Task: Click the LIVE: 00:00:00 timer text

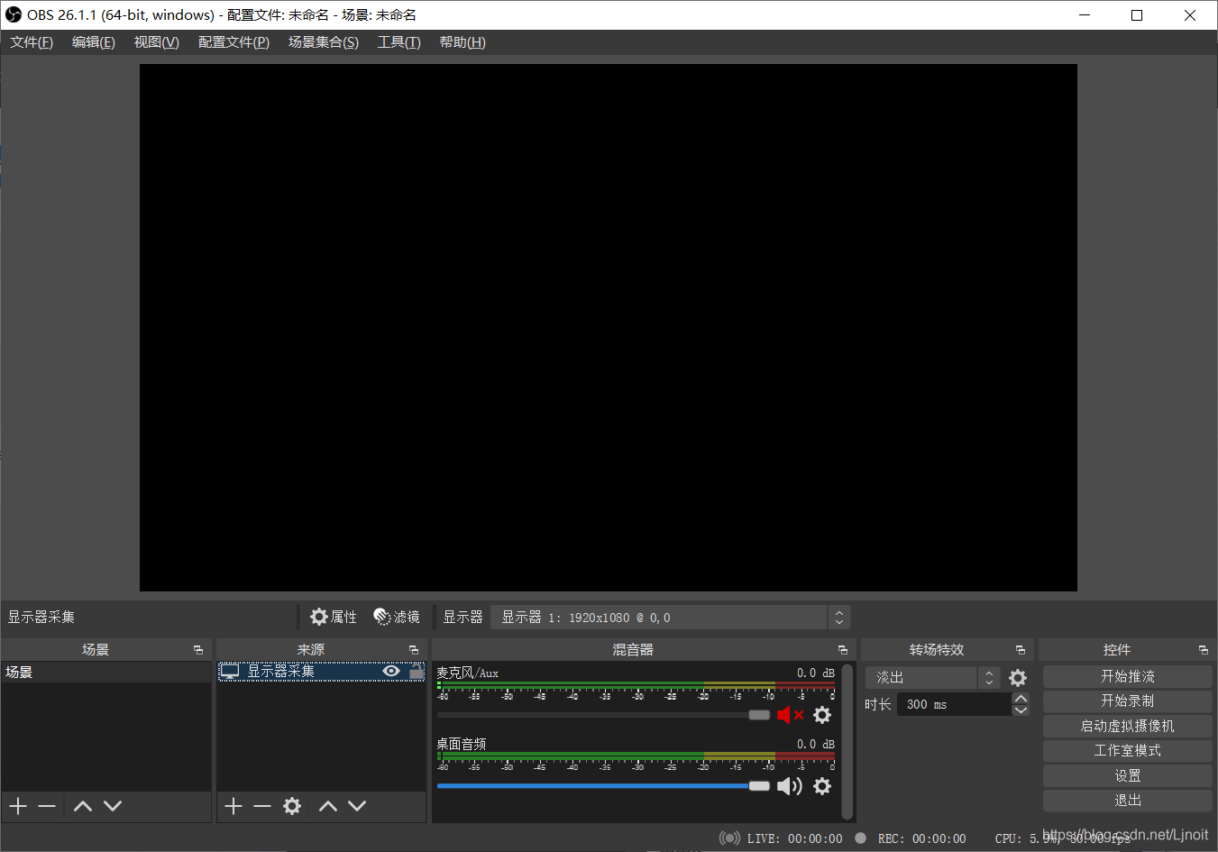Action: coord(795,838)
